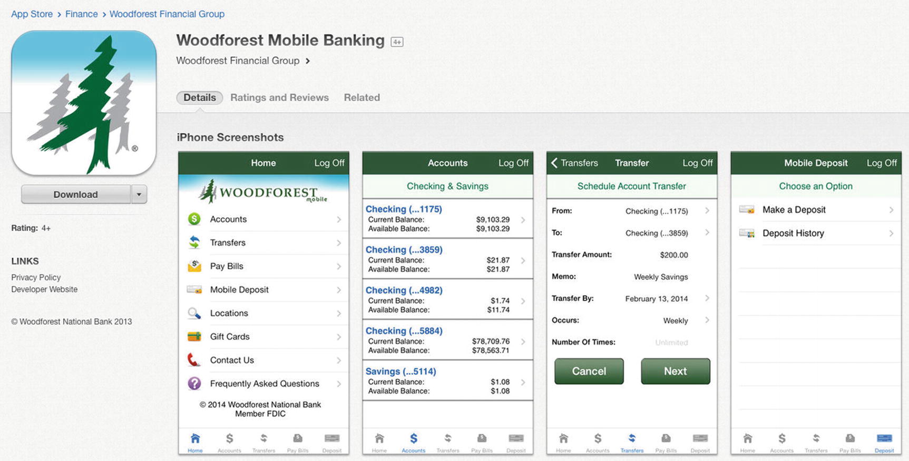
Task: Open Deposit History row label
Action: (x=793, y=233)
